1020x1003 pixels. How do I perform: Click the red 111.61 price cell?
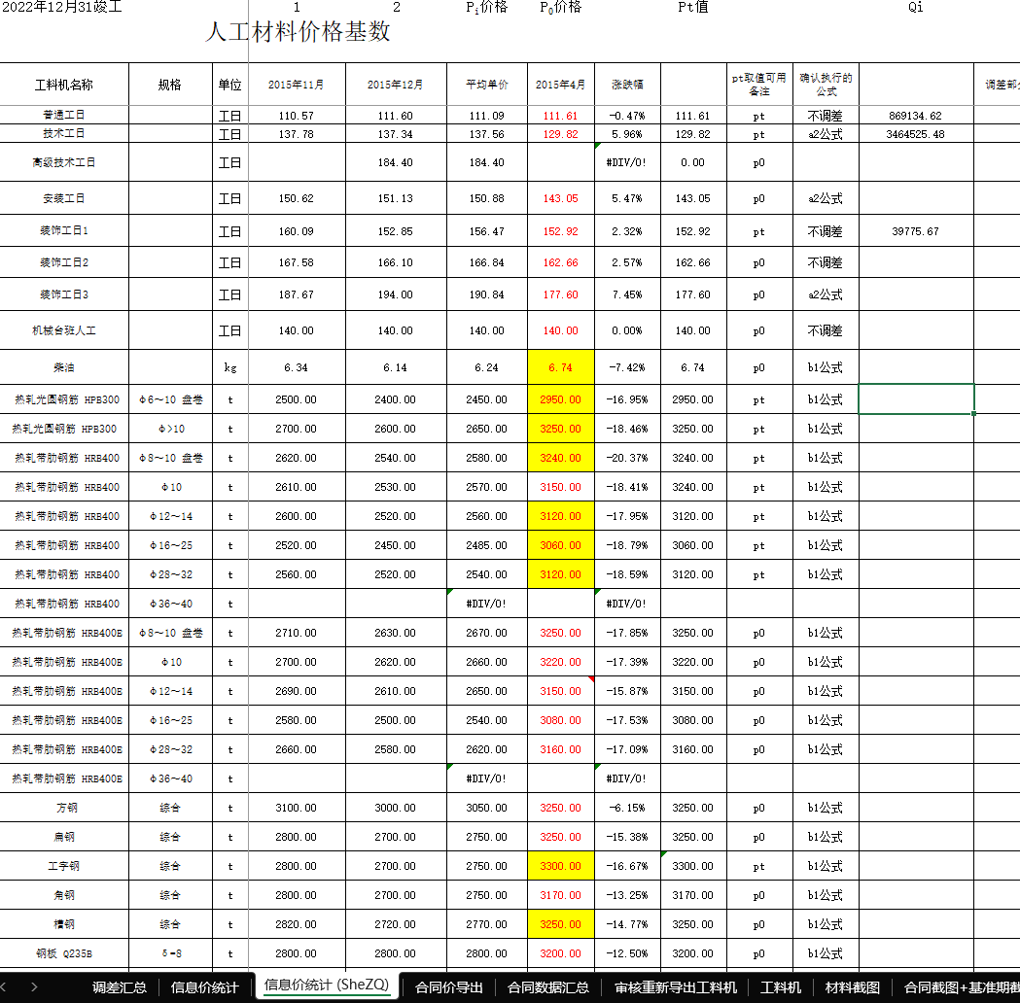click(x=561, y=116)
